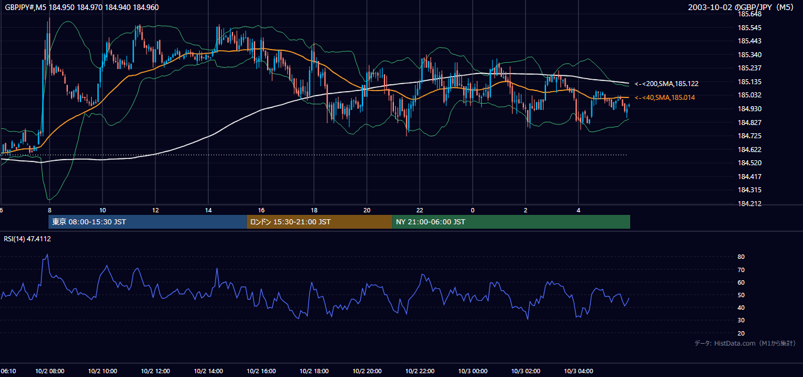Image resolution: width=803 pixels, height=377 pixels.
Task: Click hour marker 18 under the price chart
Action: 314,210
